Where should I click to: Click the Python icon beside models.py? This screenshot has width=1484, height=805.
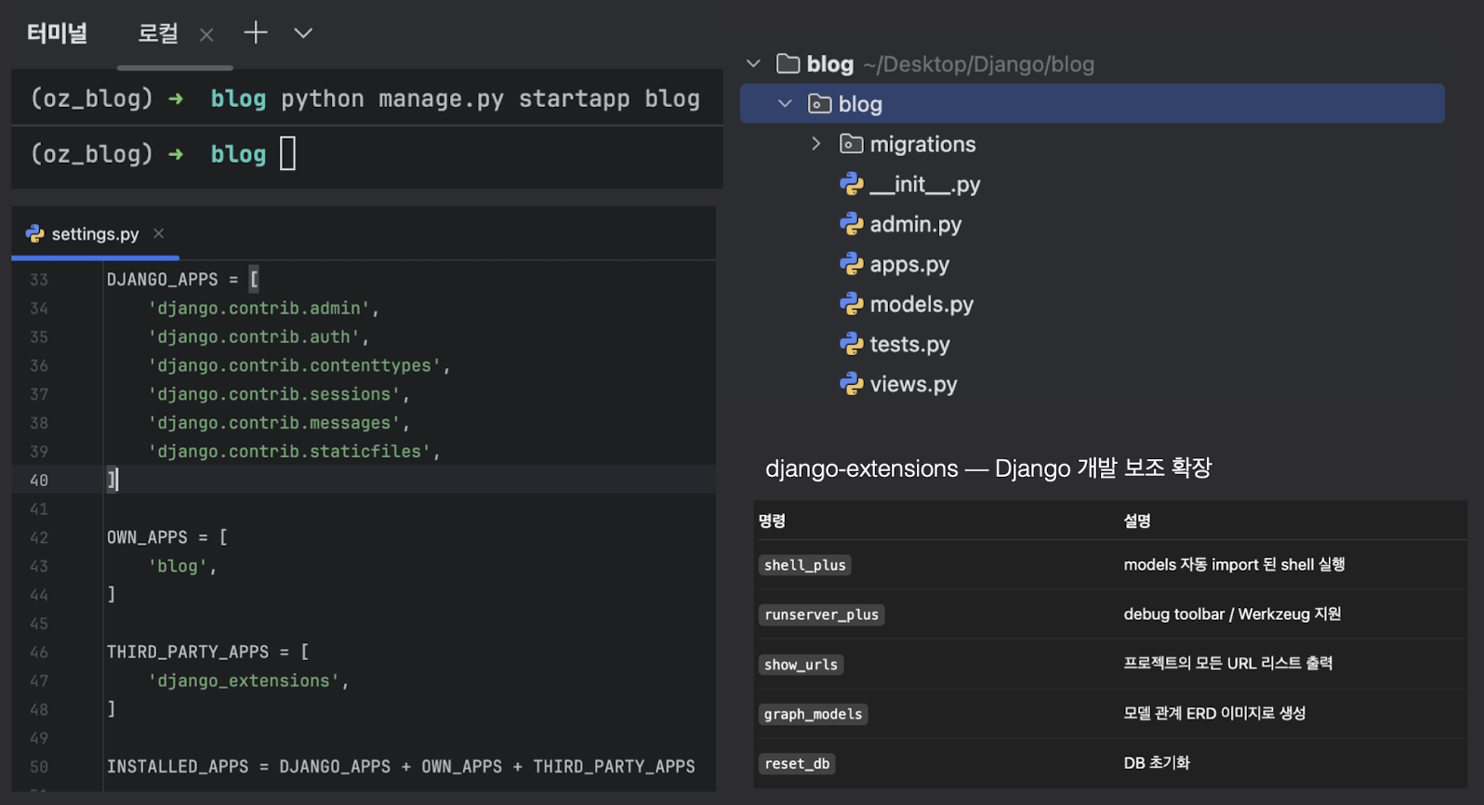[851, 304]
